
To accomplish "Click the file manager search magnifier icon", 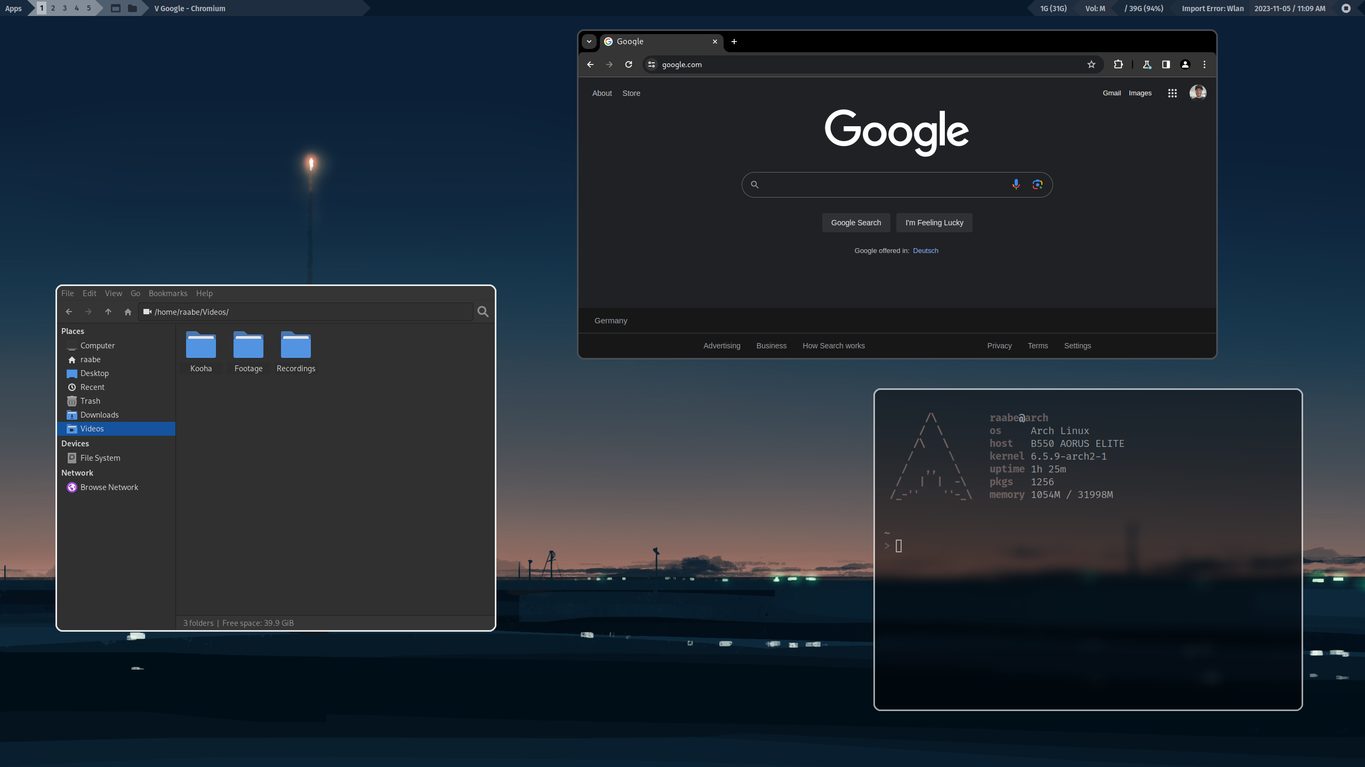I will [483, 312].
